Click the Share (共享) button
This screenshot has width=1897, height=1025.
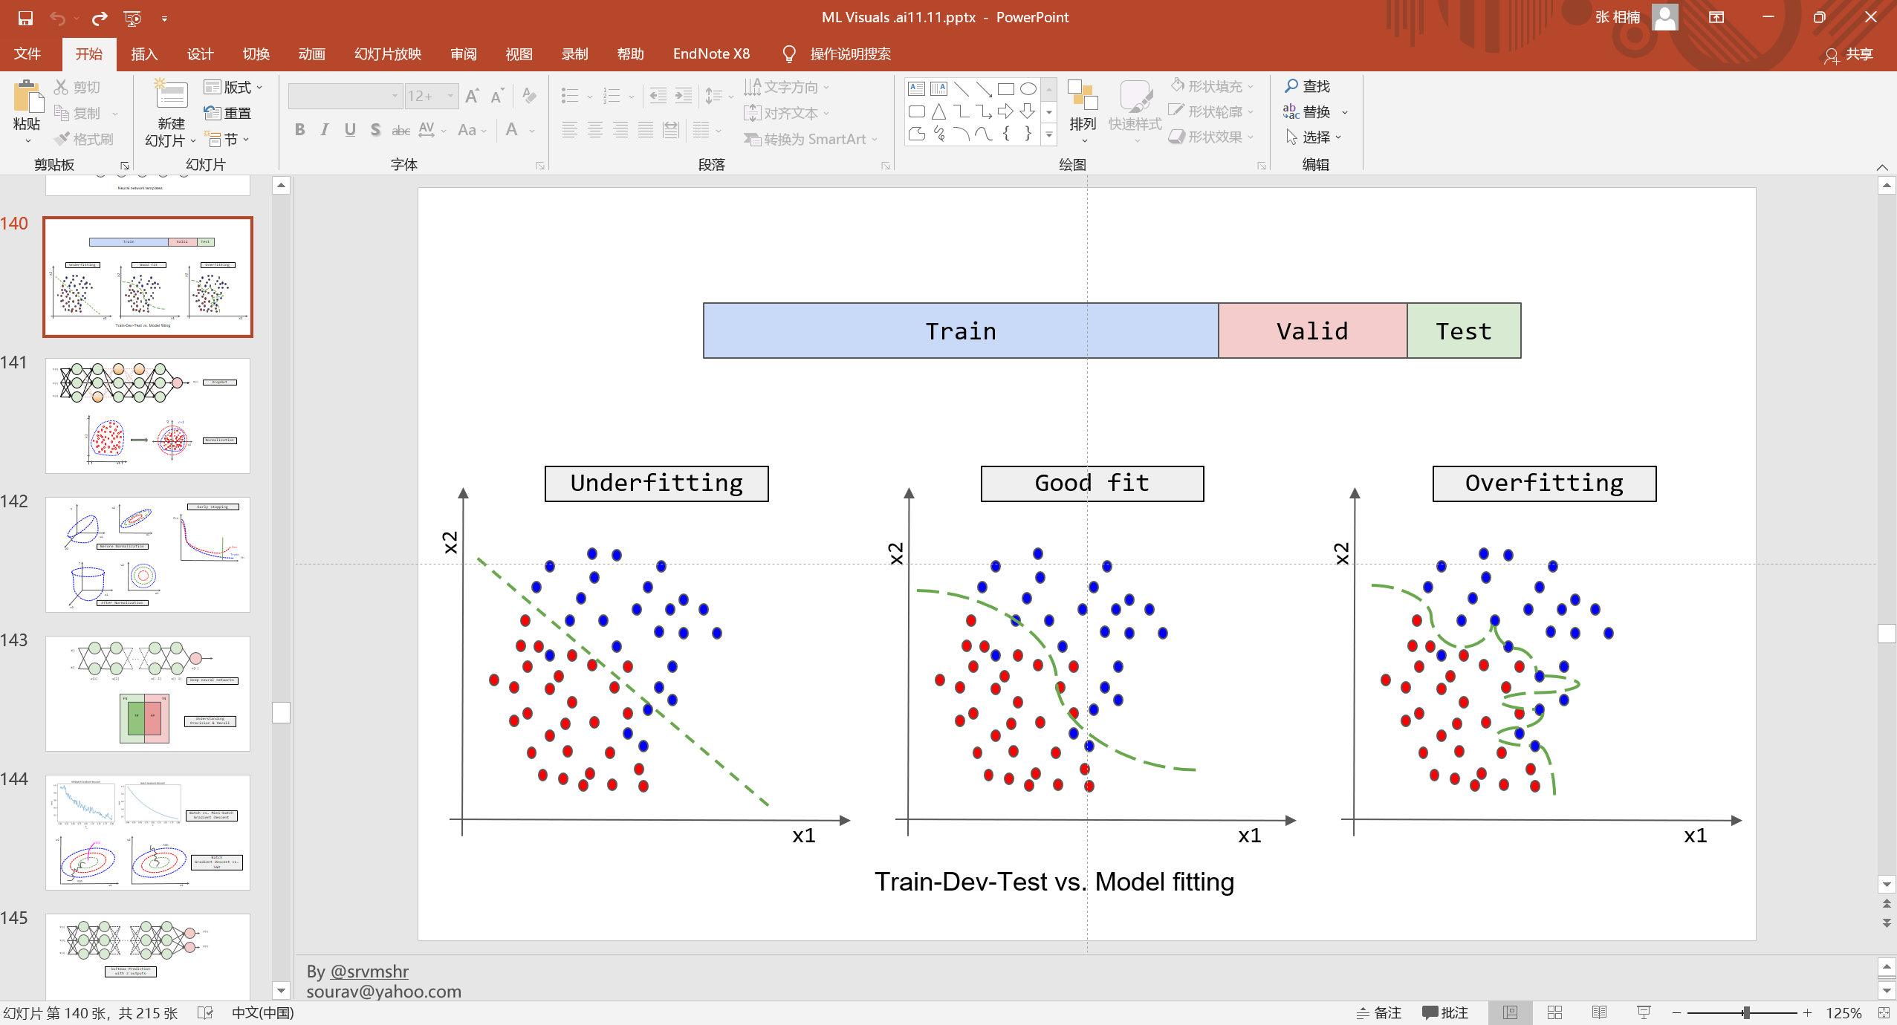1849,54
